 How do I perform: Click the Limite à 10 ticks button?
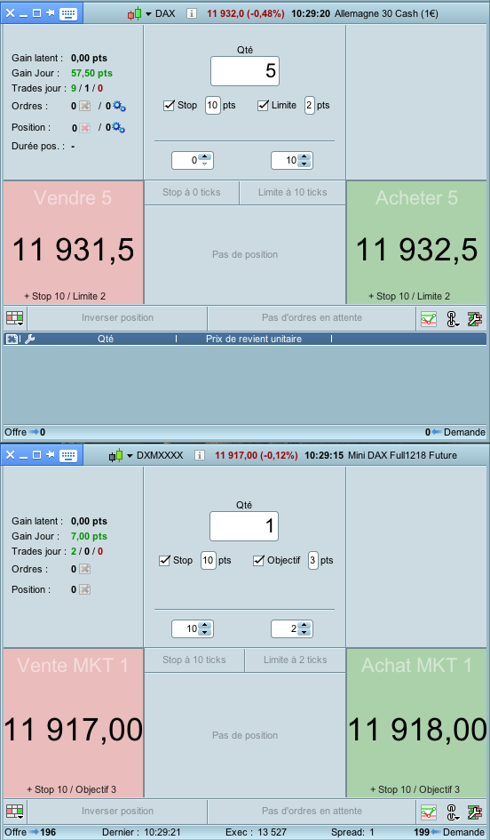click(293, 192)
